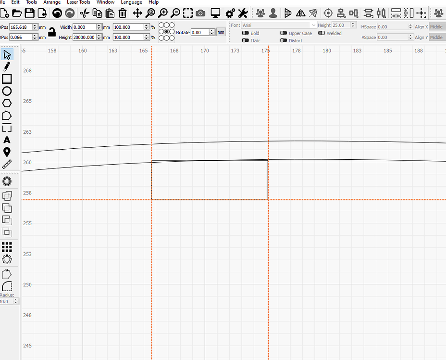
Task: Select the center anchor radio button
Action: coord(166,31)
